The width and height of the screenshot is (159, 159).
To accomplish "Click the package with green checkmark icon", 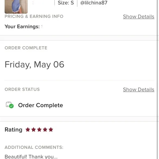I will point(10,105).
